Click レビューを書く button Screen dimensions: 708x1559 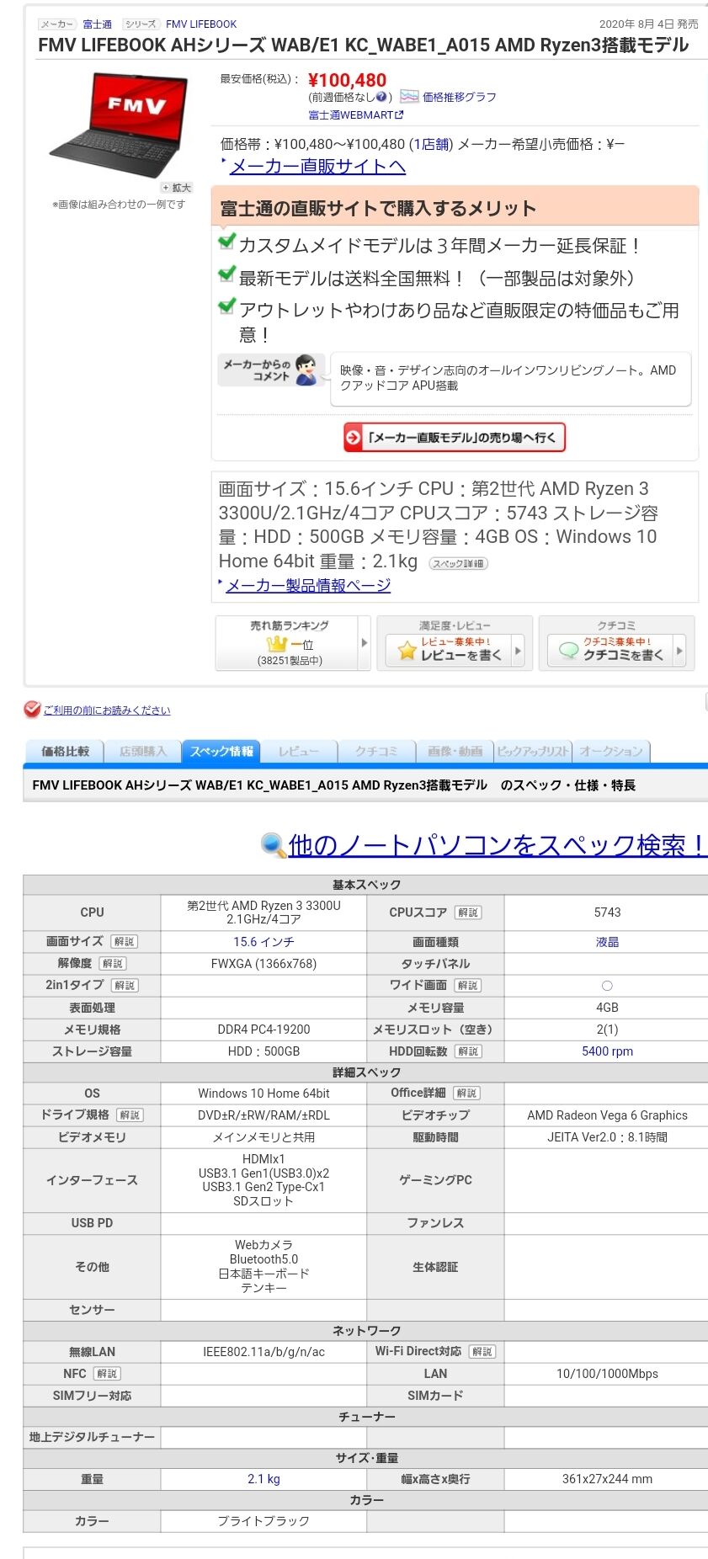pos(455,650)
